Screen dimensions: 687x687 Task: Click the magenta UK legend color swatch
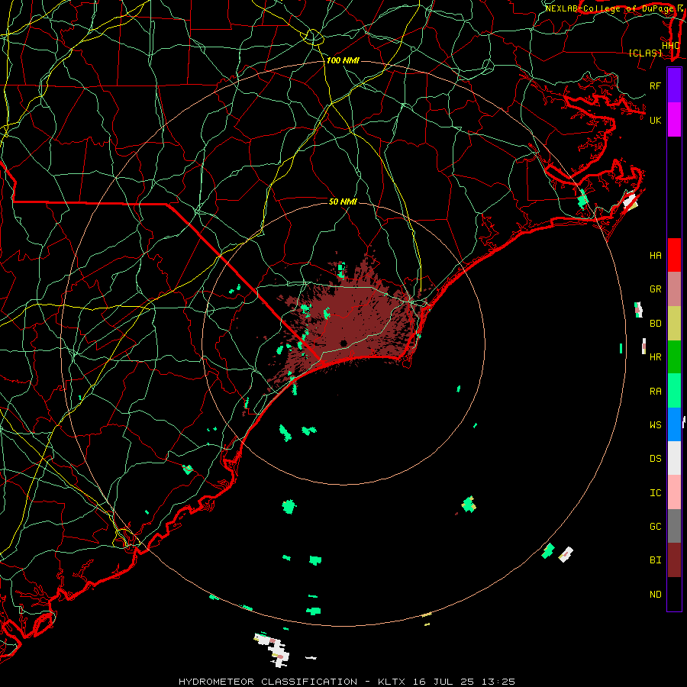(x=674, y=120)
